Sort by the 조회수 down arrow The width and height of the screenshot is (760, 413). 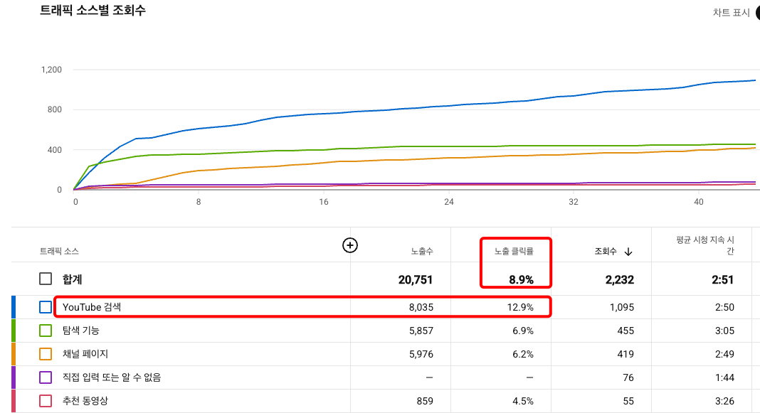pyautogui.click(x=628, y=252)
